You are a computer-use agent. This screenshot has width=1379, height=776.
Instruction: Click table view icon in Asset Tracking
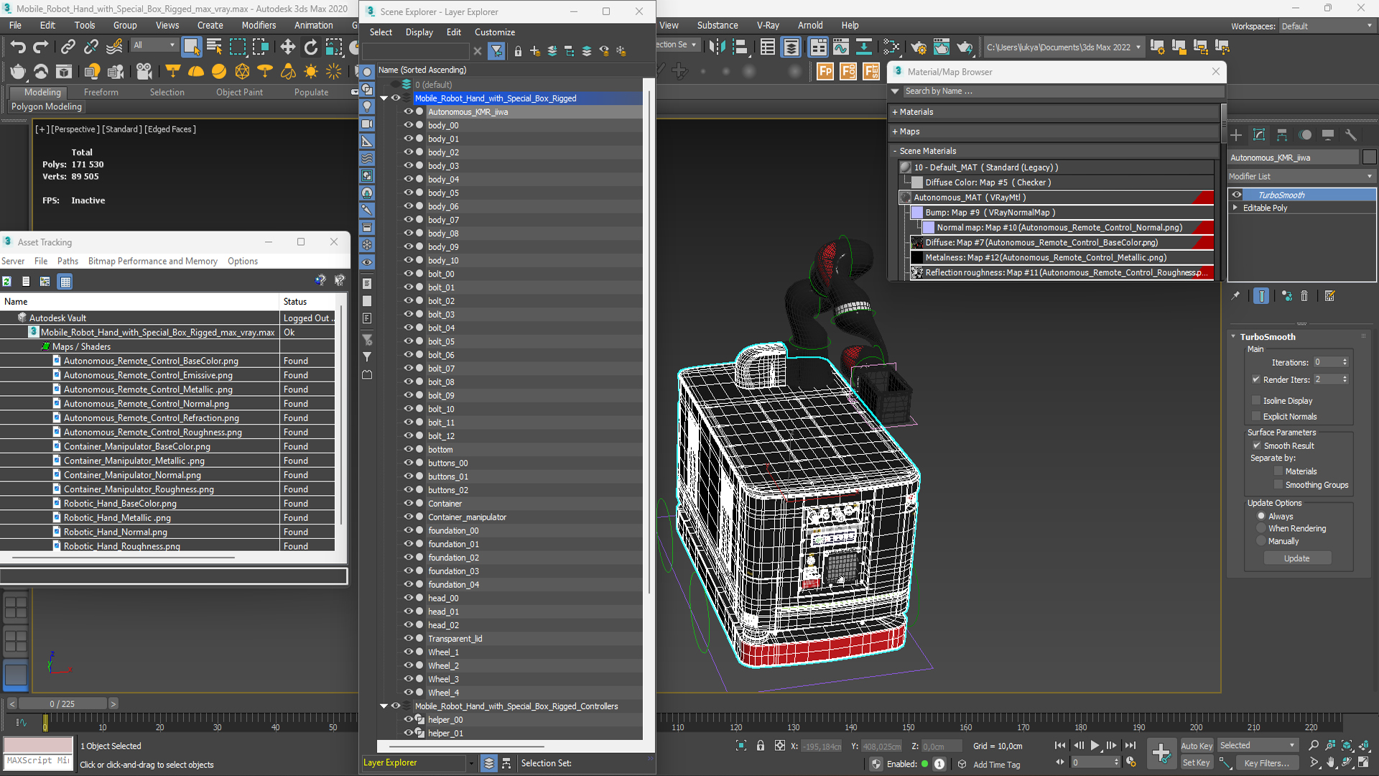[65, 282]
